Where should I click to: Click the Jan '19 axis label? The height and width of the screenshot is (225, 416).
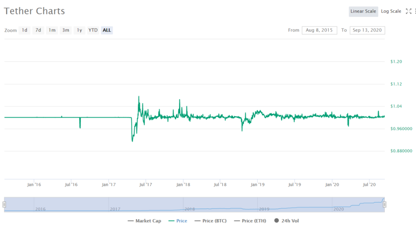click(x=258, y=185)
